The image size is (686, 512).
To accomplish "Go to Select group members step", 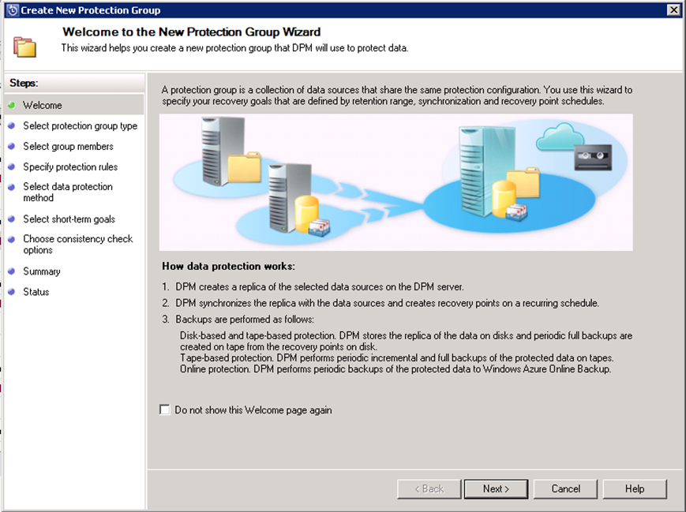I will coord(68,147).
